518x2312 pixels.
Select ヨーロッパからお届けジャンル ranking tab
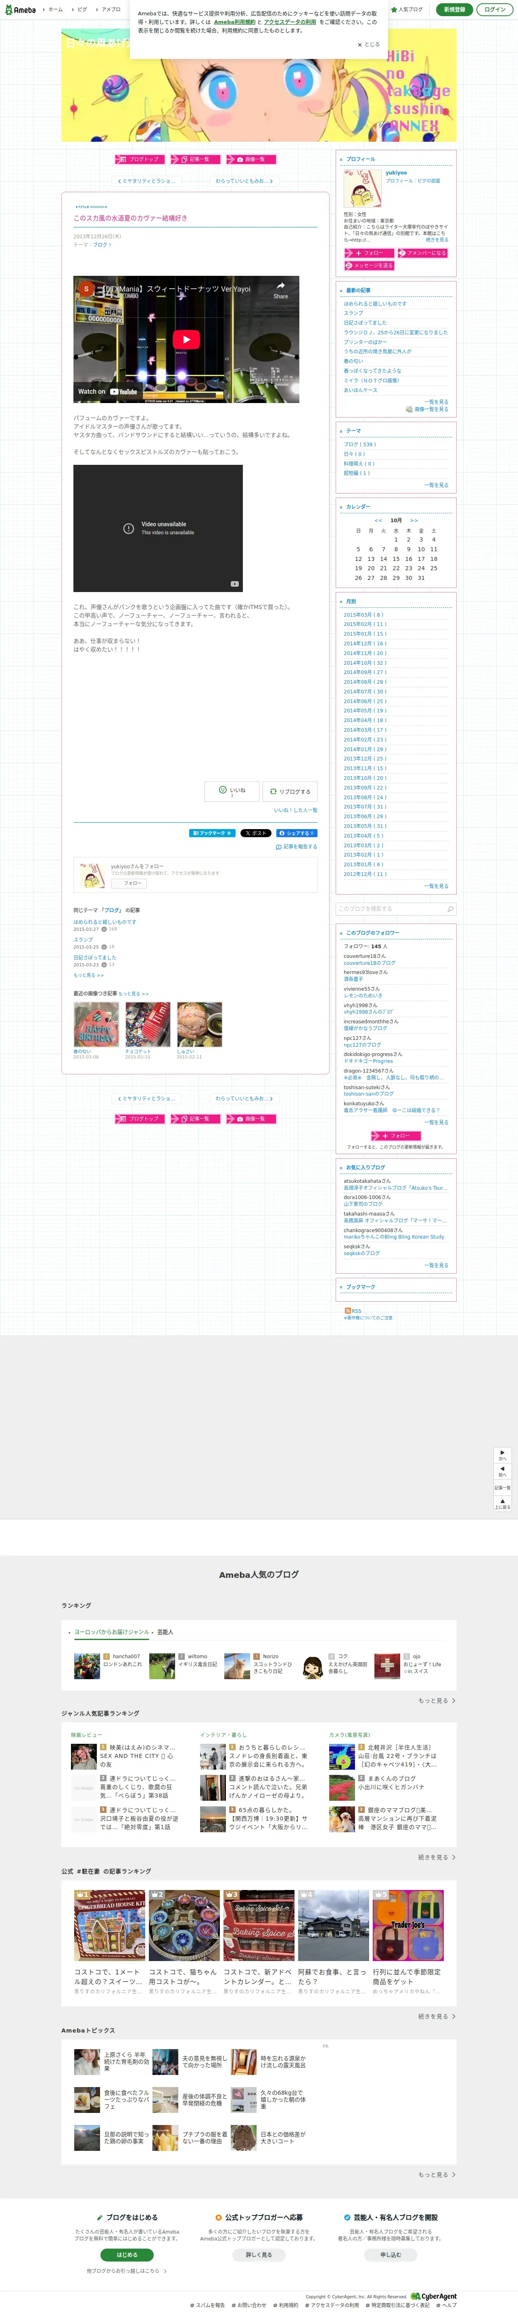pos(112,1632)
